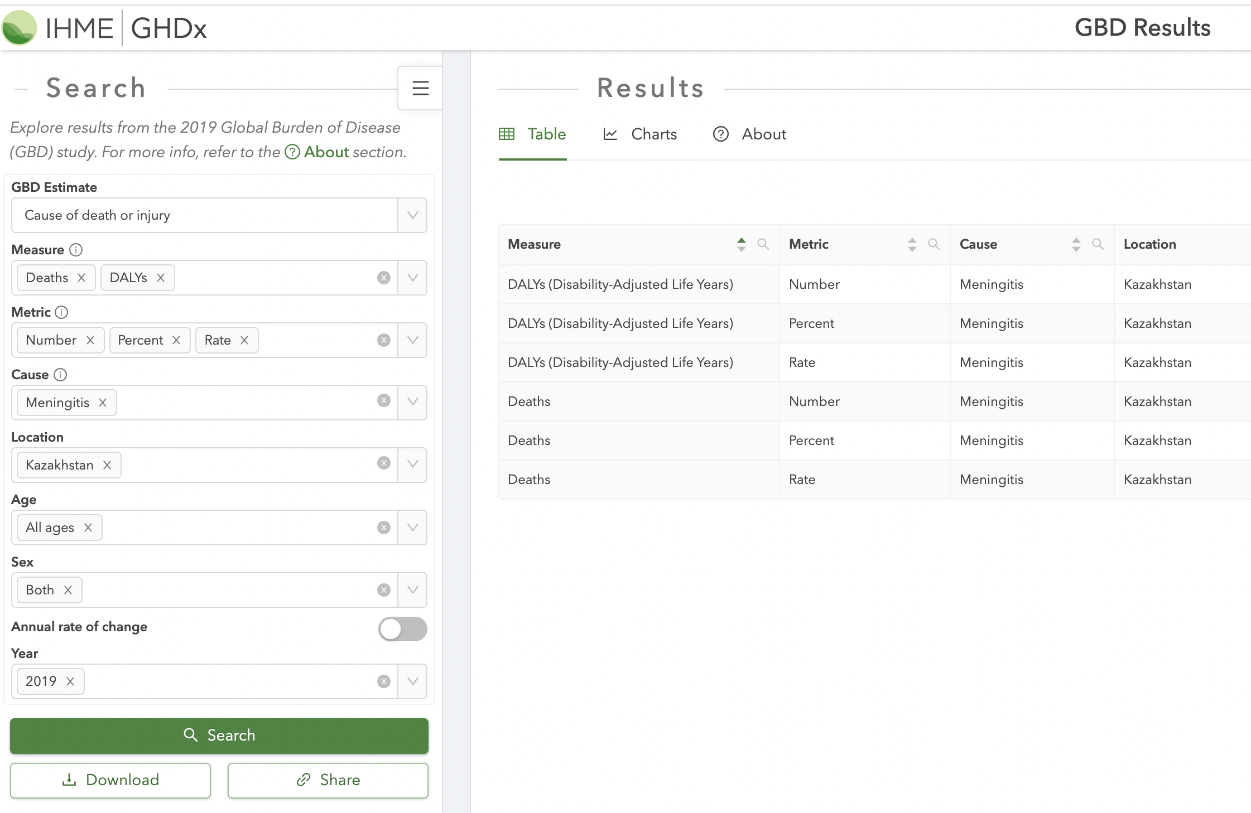Click the Metric column search icon
The height and width of the screenshot is (813, 1251).
click(x=934, y=244)
